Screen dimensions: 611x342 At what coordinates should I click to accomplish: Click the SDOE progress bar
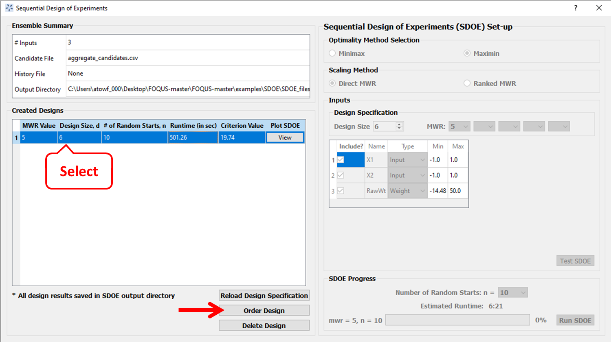pyautogui.click(x=457, y=320)
